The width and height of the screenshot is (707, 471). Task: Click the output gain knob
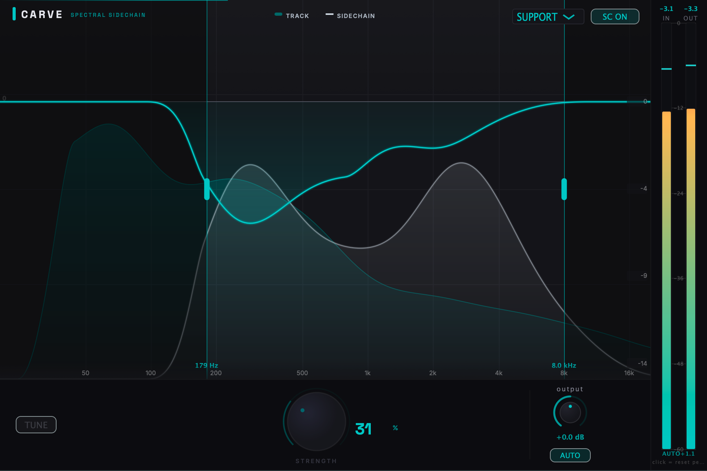tap(570, 412)
